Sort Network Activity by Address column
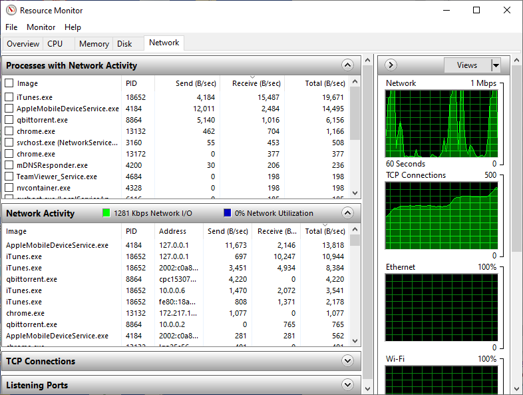 pyautogui.click(x=179, y=231)
